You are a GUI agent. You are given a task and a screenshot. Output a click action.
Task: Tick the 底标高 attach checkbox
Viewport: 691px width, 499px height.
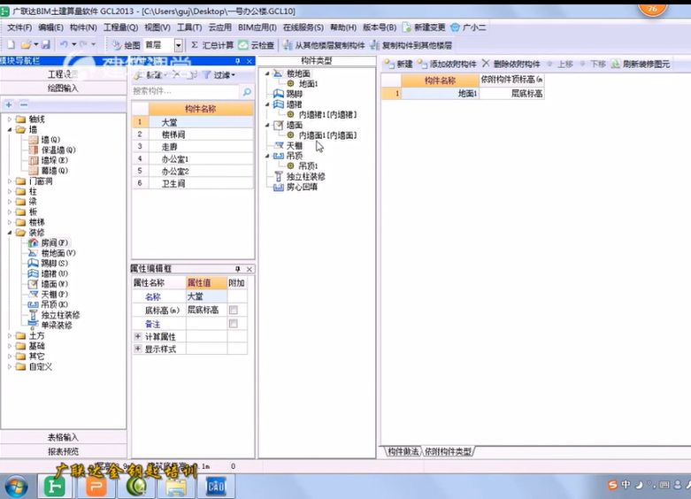234,311
